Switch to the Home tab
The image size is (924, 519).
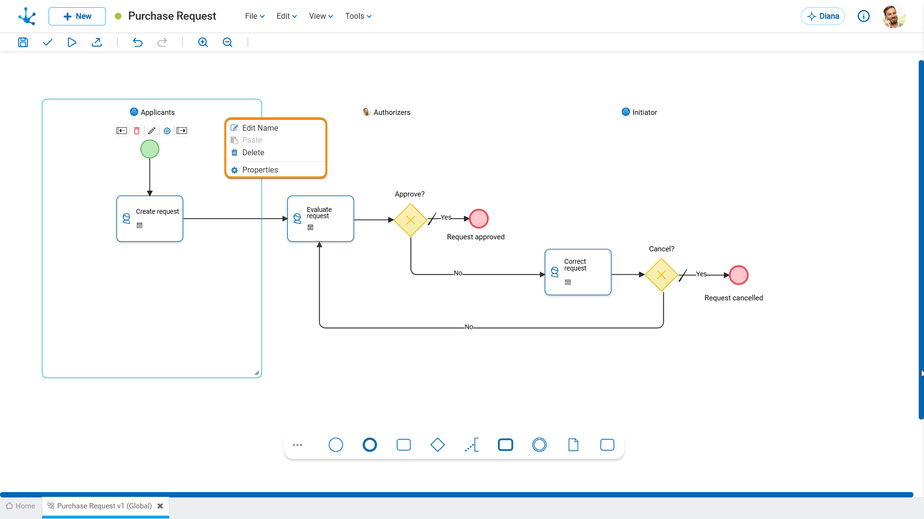[21, 506]
